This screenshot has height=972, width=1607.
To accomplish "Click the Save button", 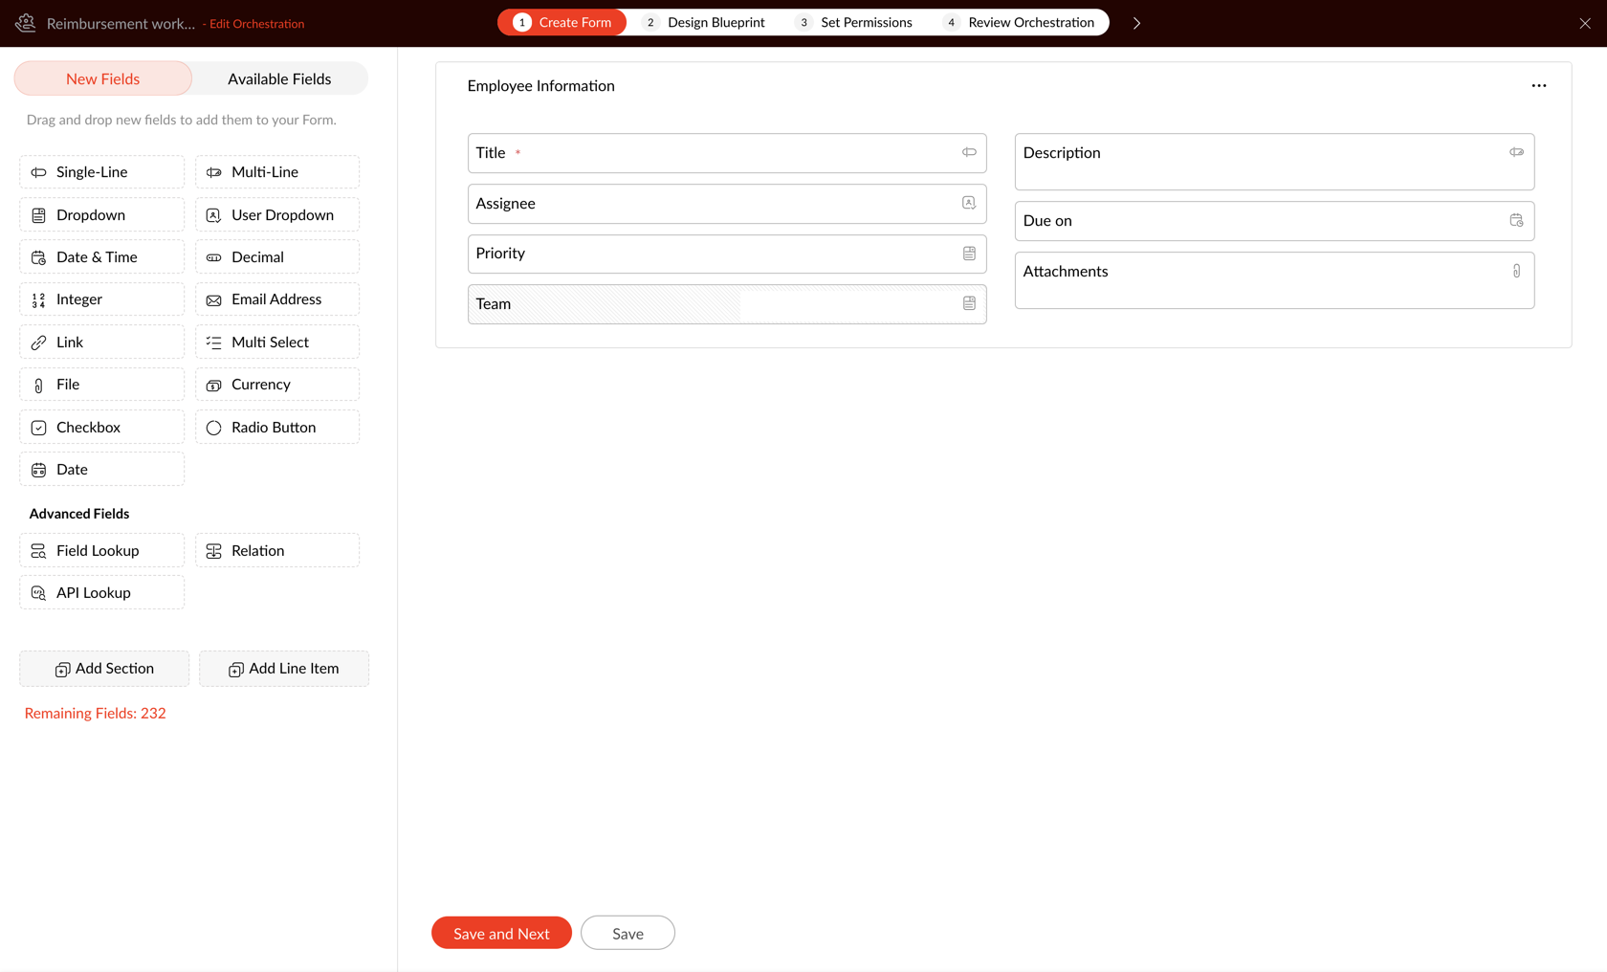I will (627, 933).
